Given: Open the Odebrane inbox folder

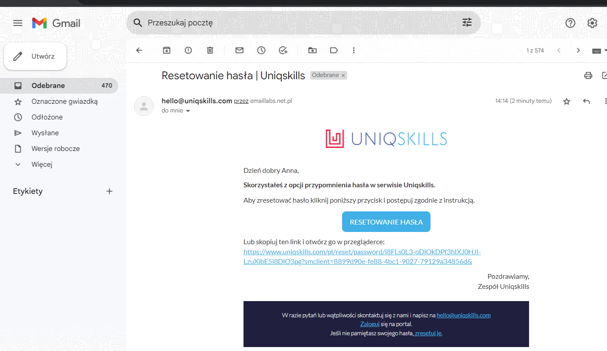Looking at the screenshot, I should pos(48,86).
